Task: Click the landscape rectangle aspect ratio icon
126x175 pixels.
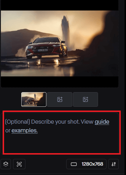Action: (x=74, y=164)
